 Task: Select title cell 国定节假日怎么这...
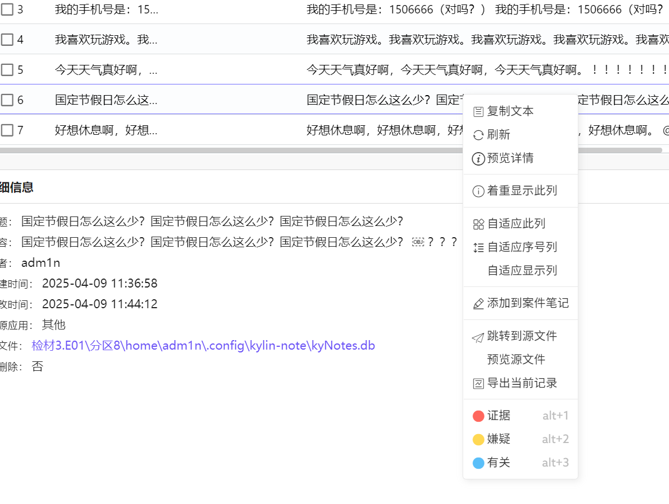tap(106, 100)
